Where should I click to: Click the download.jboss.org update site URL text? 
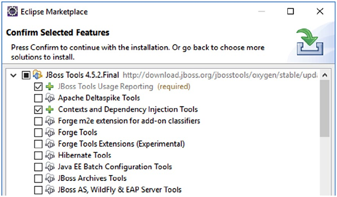(220, 75)
